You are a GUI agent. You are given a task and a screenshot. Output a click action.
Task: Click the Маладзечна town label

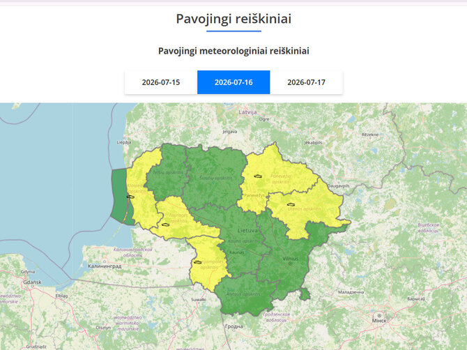351,292
